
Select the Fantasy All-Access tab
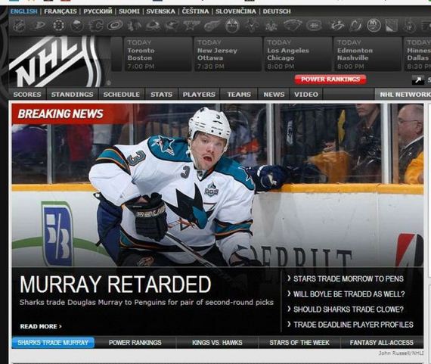[x=382, y=343]
